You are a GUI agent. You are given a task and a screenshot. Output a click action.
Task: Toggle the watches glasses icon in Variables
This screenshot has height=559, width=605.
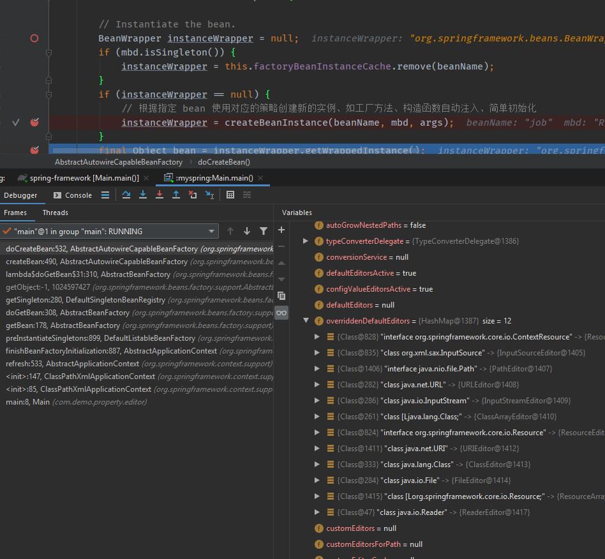pos(281,312)
